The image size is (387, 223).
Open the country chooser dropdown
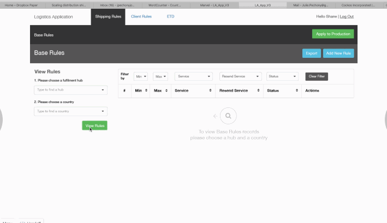tap(70, 111)
